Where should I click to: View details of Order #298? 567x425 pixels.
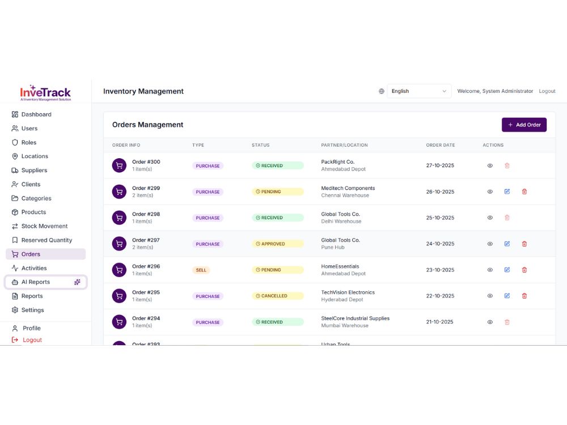490,218
